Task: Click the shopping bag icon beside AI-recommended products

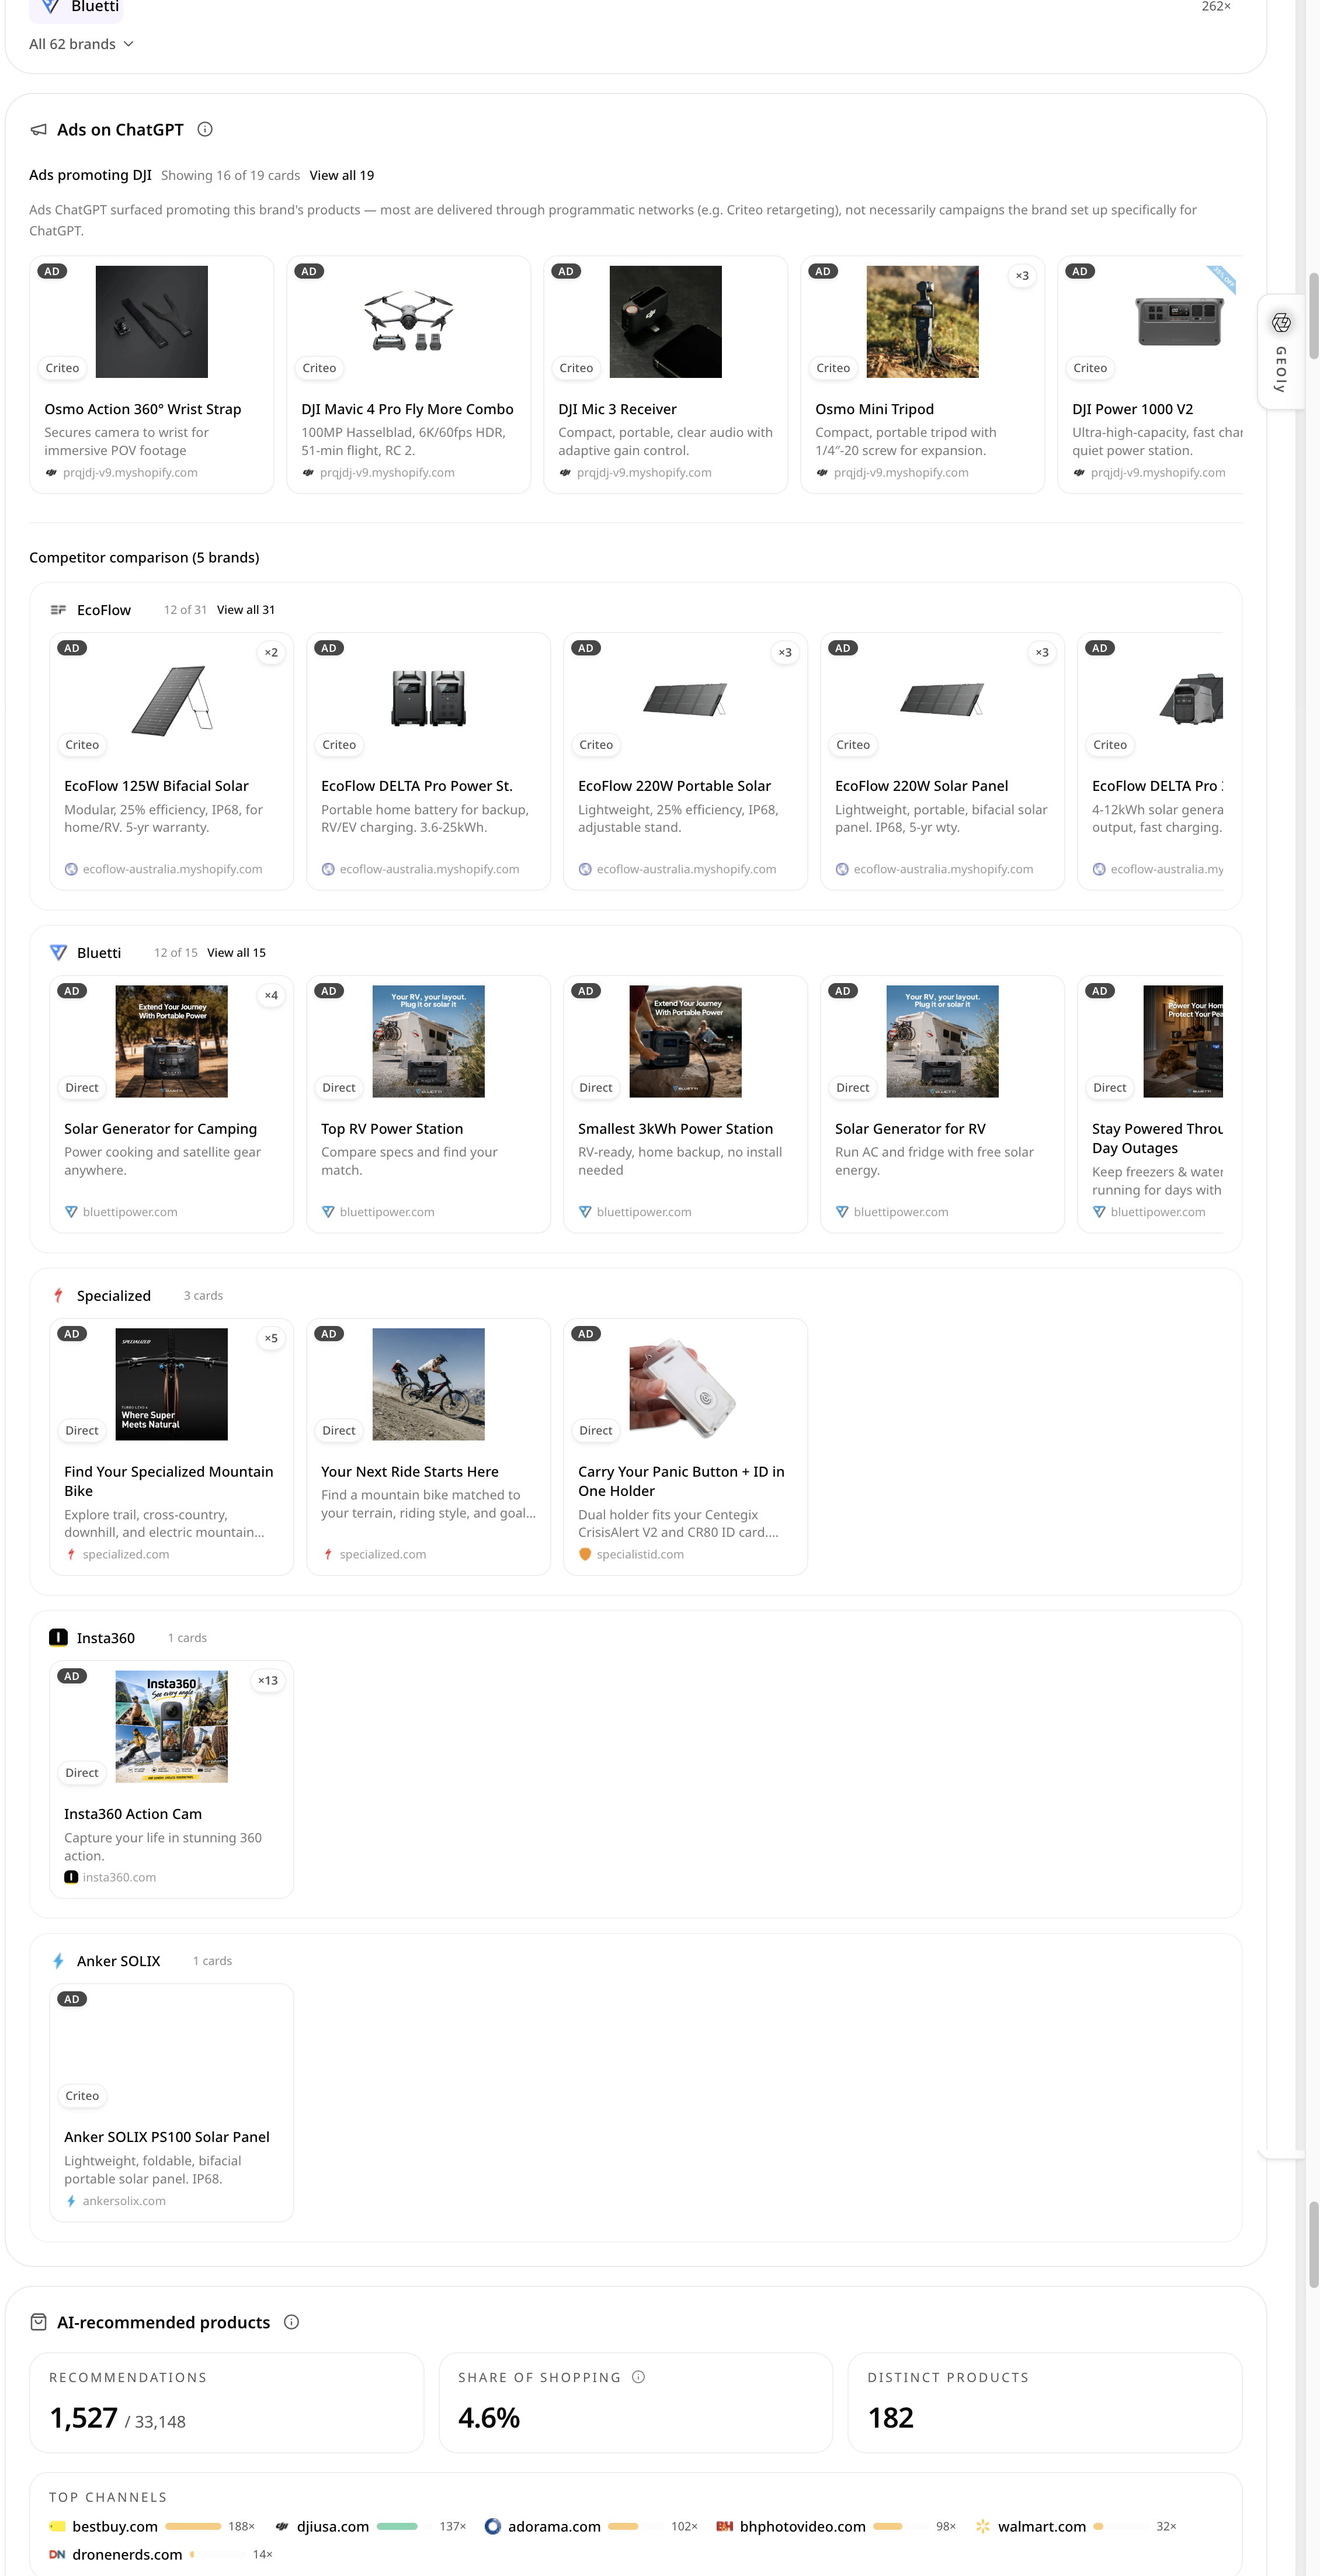Action: pos(39,2322)
